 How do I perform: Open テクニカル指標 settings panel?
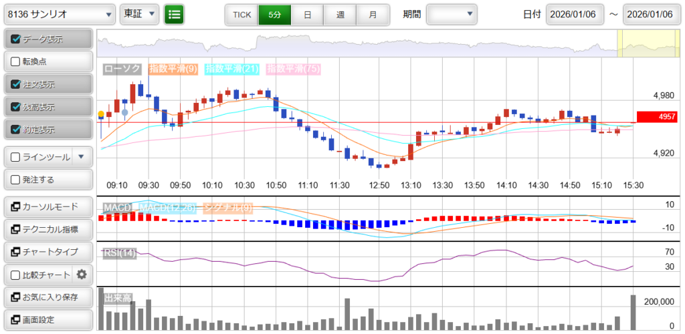(x=47, y=229)
